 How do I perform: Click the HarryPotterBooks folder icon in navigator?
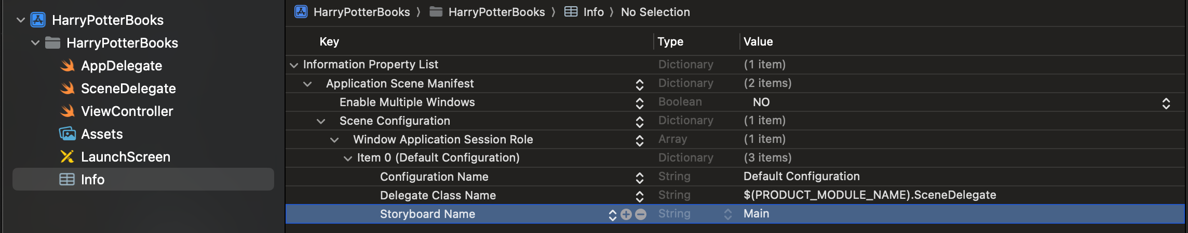(x=52, y=42)
